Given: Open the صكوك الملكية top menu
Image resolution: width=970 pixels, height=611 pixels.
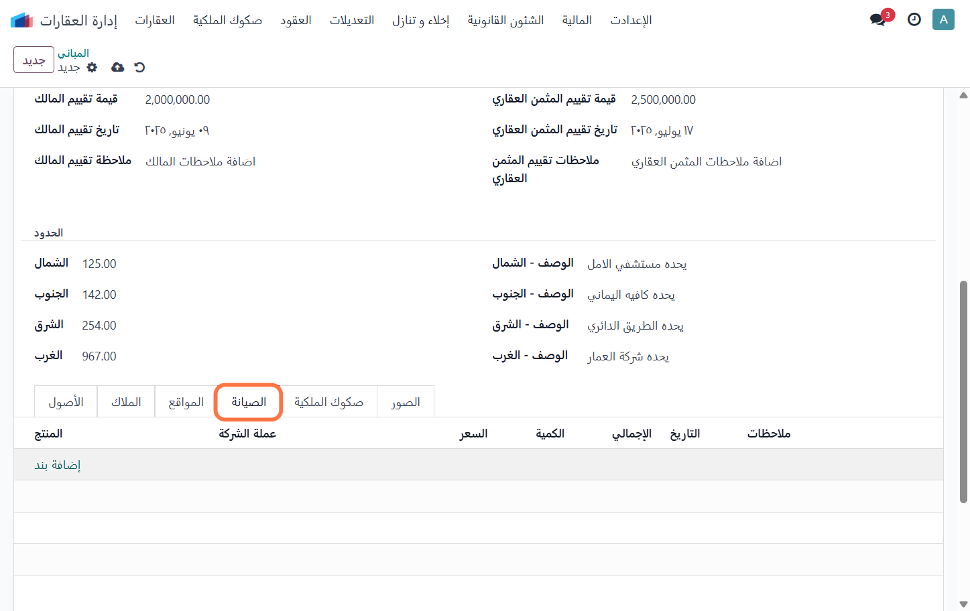Looking at the screenshot, I should tap(228, 20).
